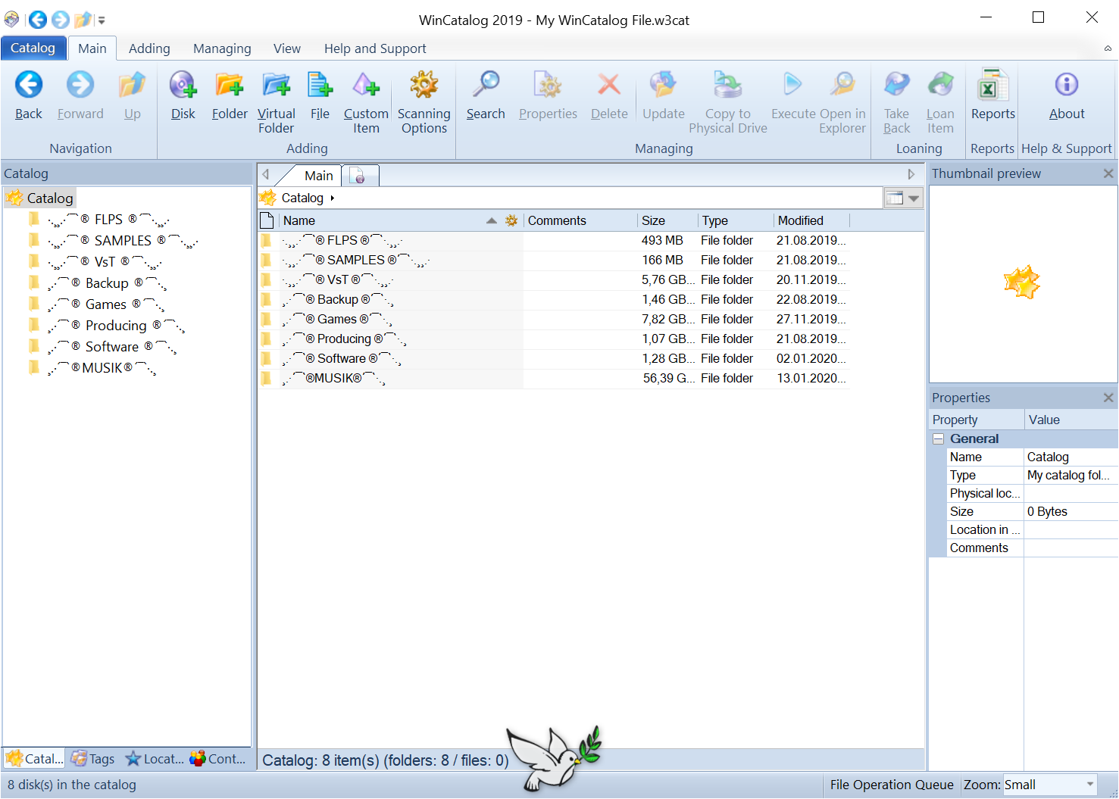Select the Software row in file list
Screen dimensions: 1119x799
tap(553, 358)
